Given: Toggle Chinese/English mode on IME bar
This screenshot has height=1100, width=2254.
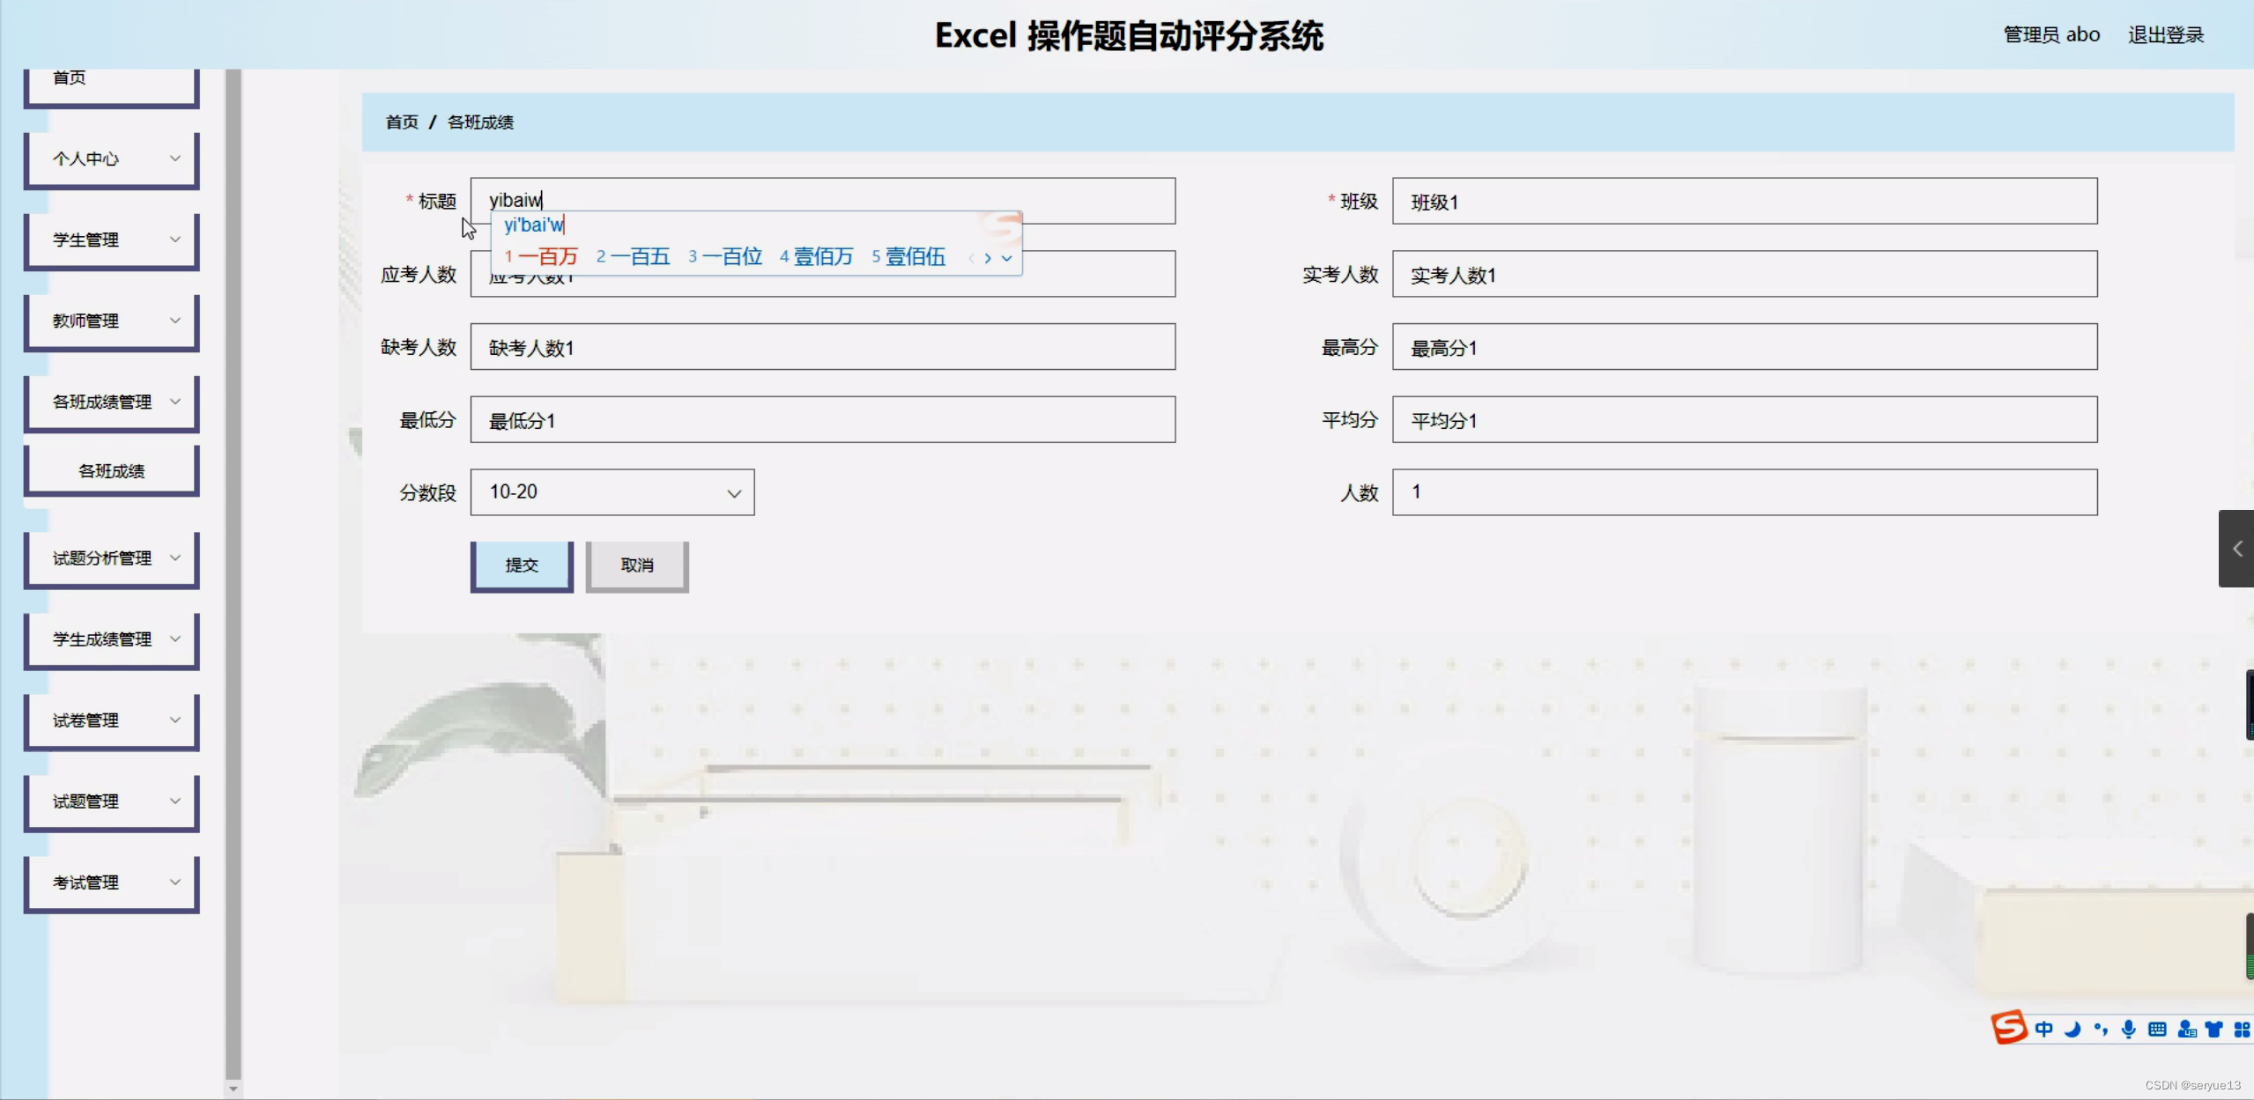Looking at the screenshot, I should pyautogui.click(x=2044, y=1030).
